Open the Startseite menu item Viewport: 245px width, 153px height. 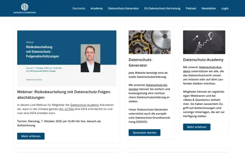[79, 9]
